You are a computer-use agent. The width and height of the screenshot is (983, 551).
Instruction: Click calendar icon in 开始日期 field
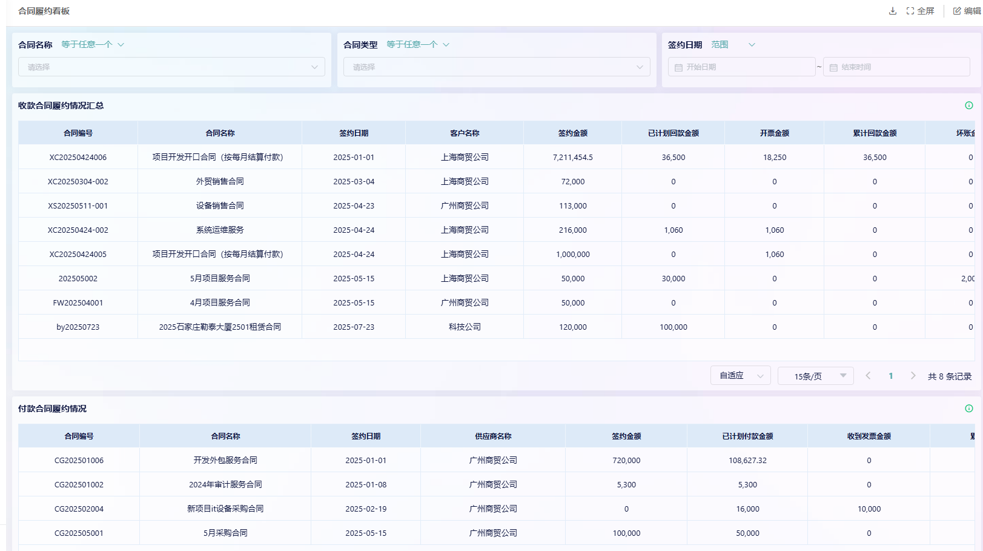[678, 67]
